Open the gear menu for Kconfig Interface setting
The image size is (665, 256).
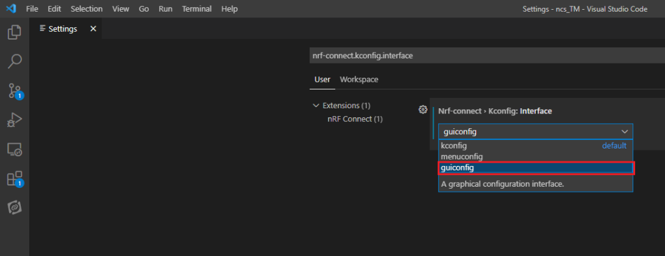click(422, 110)
